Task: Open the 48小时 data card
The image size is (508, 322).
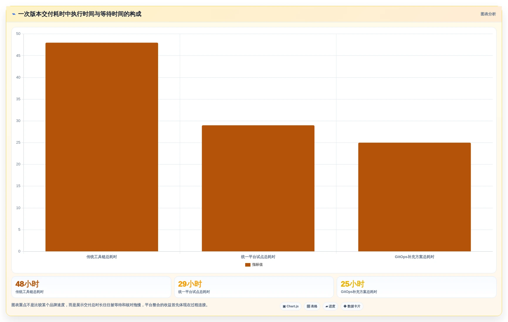Action: click(91, 287)
